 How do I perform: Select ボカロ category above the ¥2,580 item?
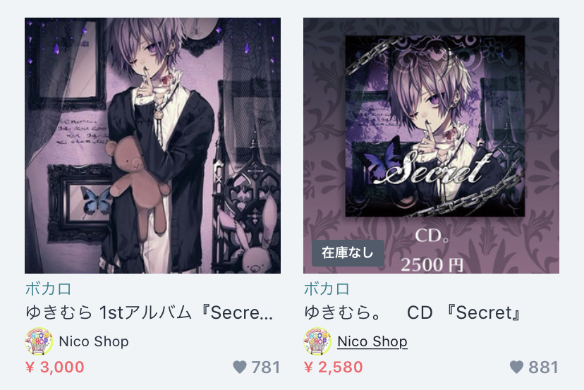coord(327,289)
